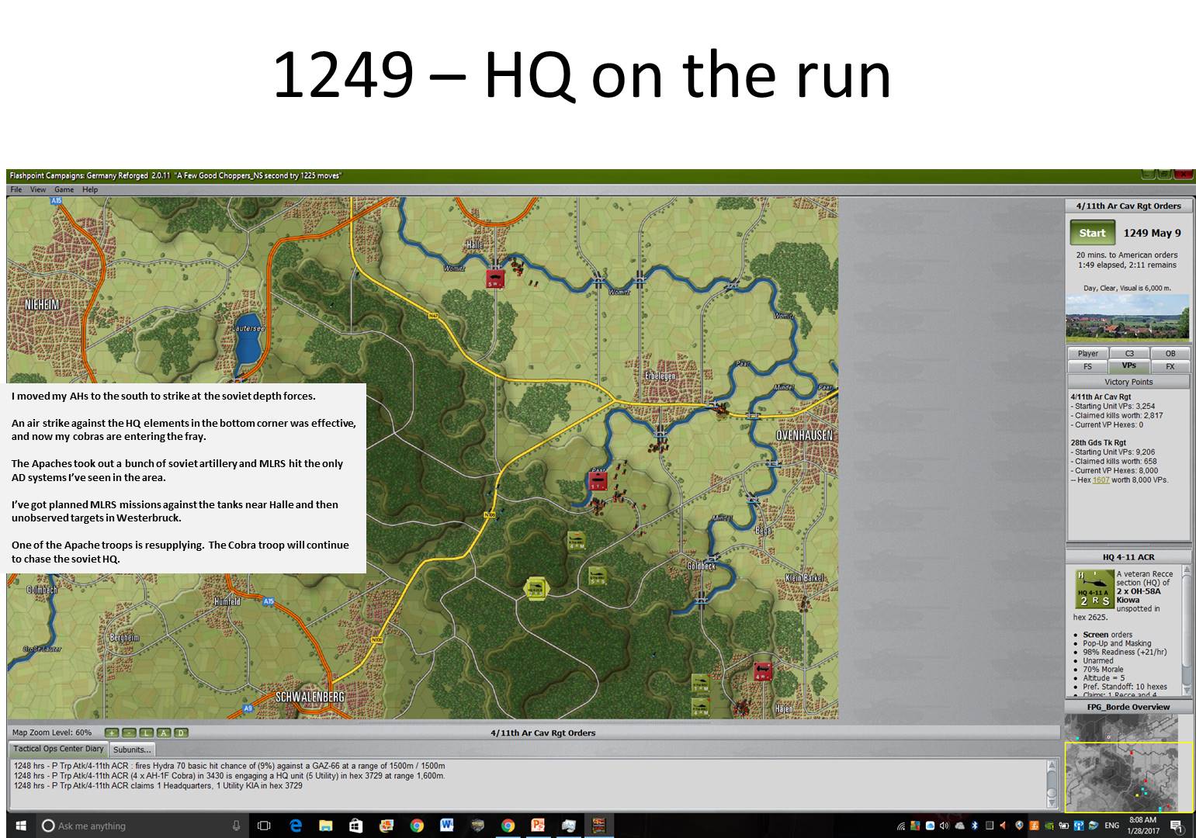Open Microsoft Edge from the taskbar
This screenshot has height=838, width=1196.
pos(296,826)
